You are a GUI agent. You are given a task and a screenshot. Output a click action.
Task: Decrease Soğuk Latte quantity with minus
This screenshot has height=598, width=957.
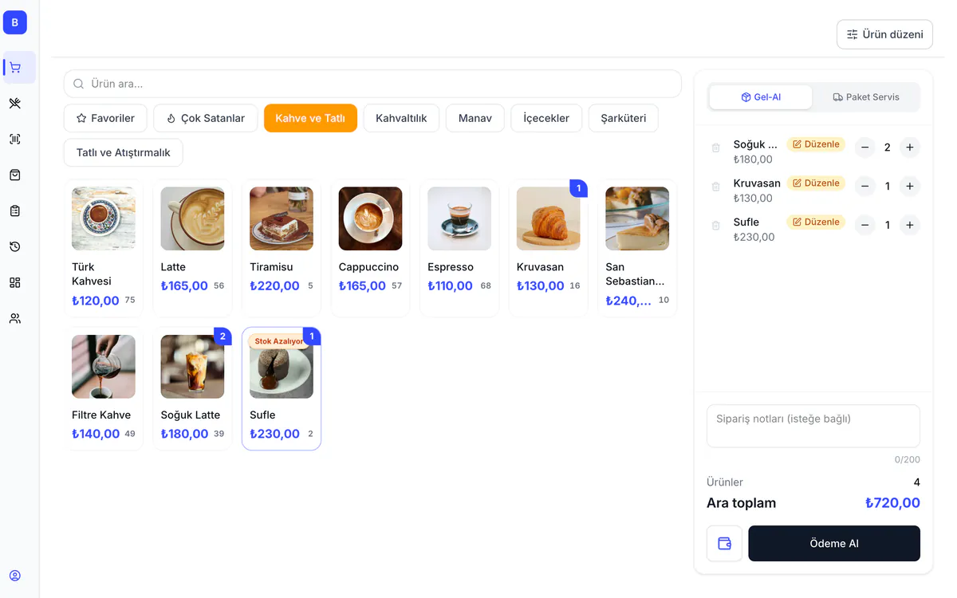865,148
